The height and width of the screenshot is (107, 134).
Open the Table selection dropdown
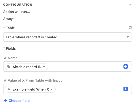pos(68,37)
